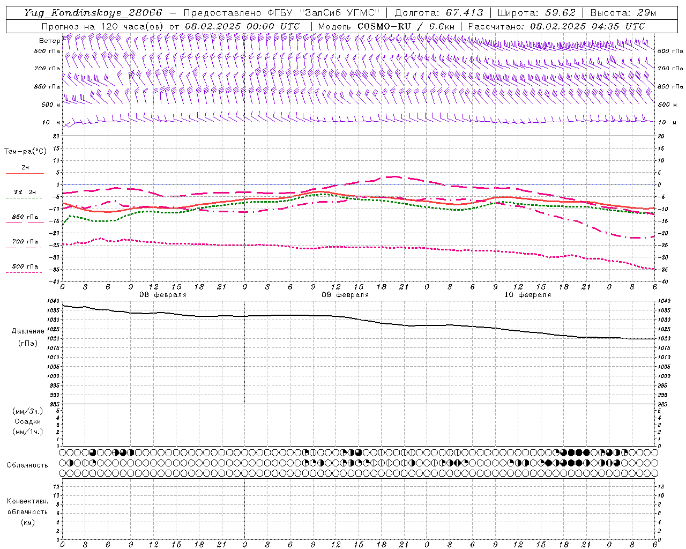
Task: Click the Осадки precipitation label
Action: coord(27,421)
